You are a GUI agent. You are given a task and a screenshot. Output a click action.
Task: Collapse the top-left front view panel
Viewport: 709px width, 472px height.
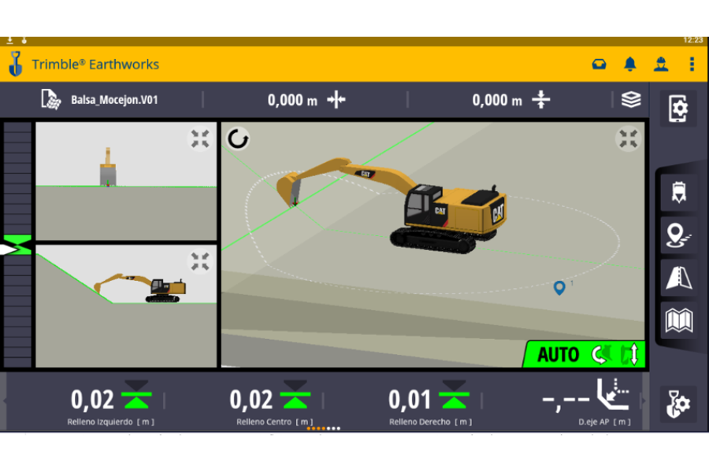pyautogui.click(x=200, y=138)
